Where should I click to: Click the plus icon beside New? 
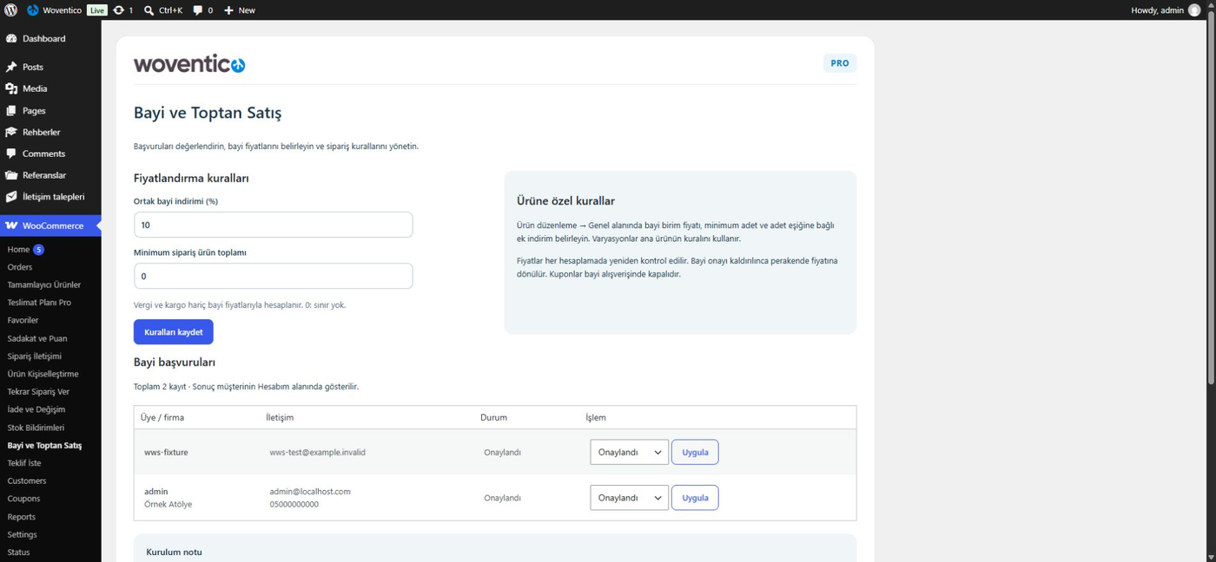pyautogui.click(x=228, y=10)
